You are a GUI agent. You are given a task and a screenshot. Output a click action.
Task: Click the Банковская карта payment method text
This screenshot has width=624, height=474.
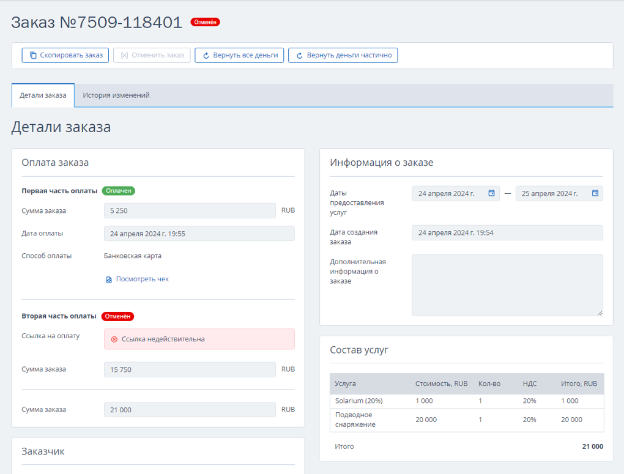tap(133, 256)
